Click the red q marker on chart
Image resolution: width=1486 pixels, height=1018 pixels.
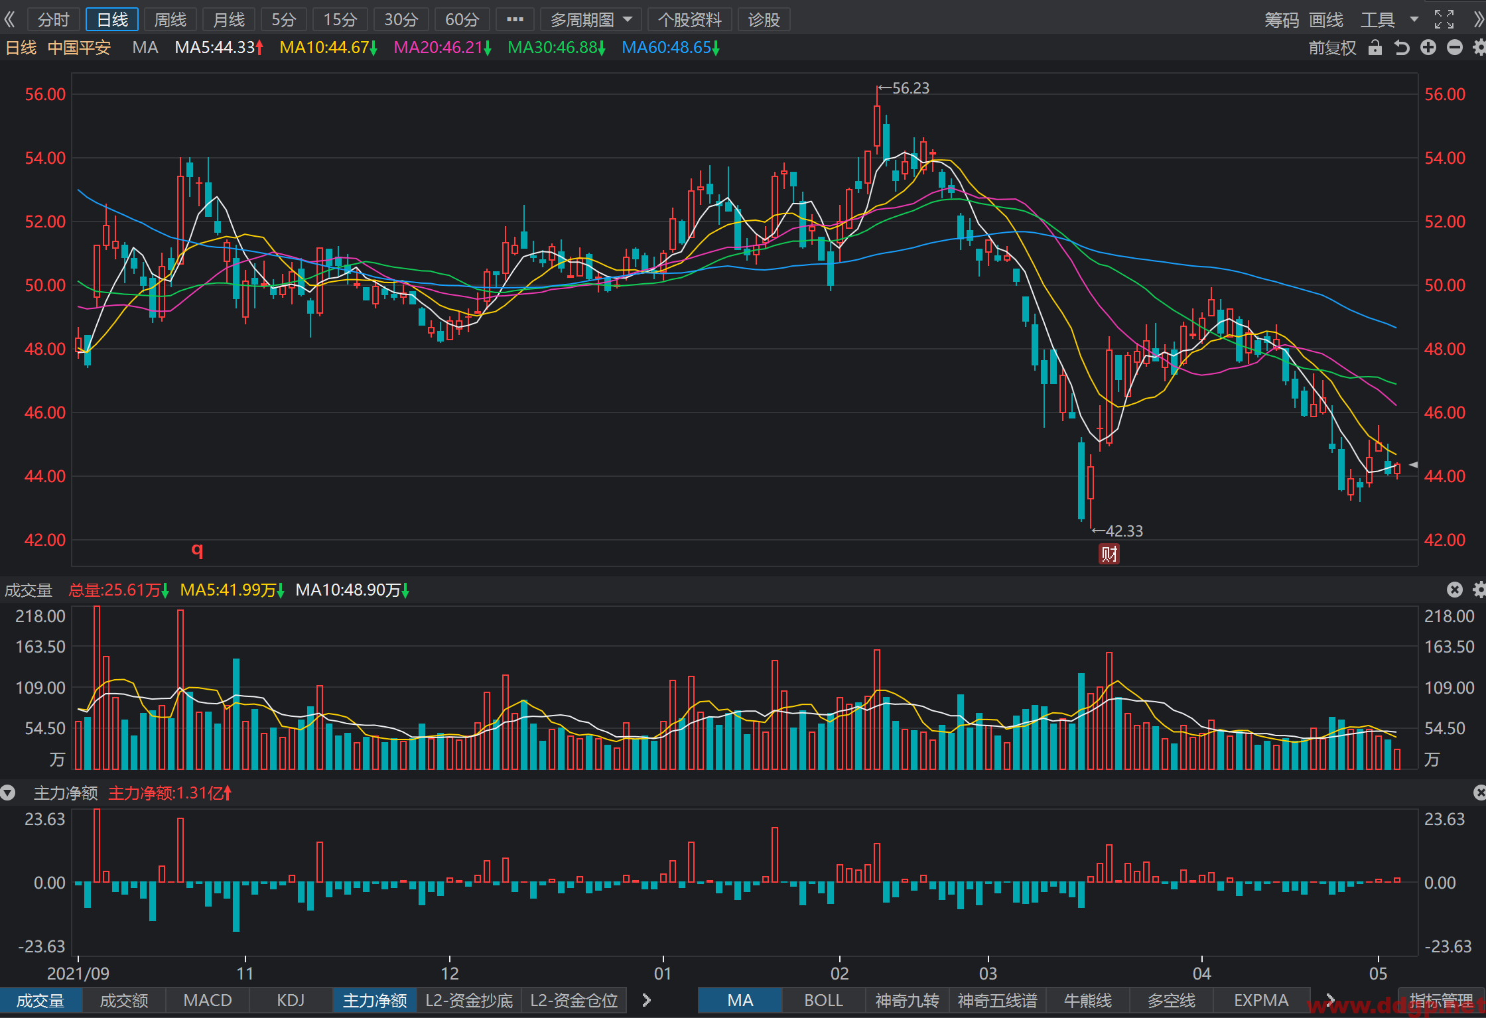click(197, 549)
